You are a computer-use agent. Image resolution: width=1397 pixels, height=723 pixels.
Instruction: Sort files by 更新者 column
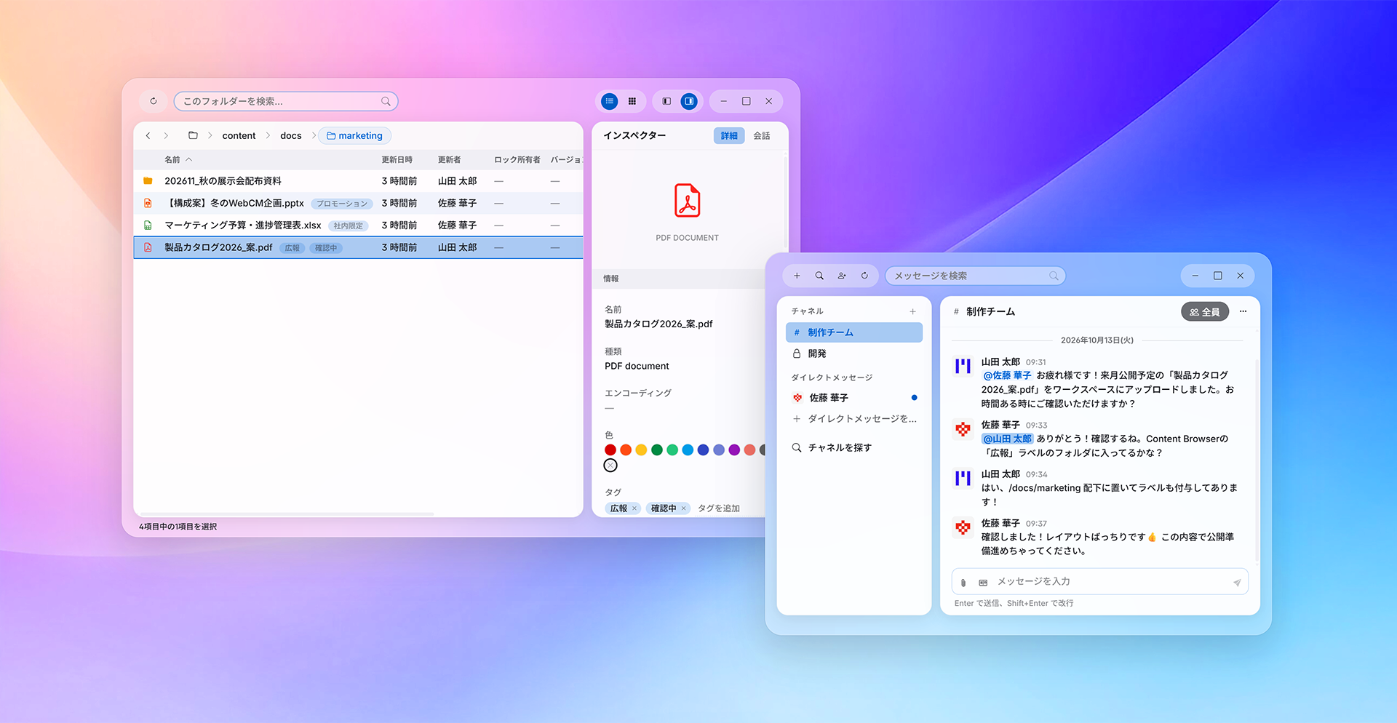point(450,159)
